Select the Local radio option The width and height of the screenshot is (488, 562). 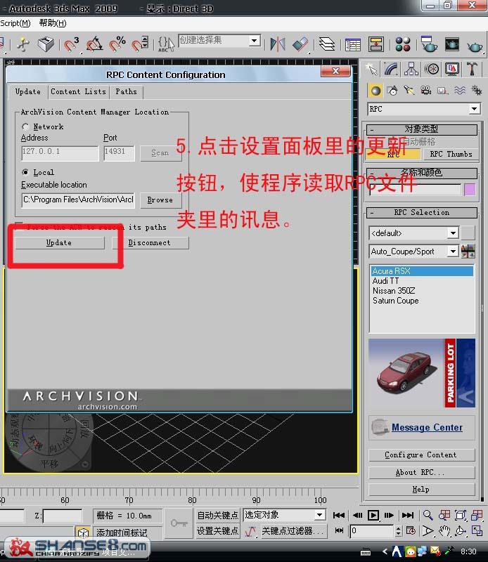[25, 172]
